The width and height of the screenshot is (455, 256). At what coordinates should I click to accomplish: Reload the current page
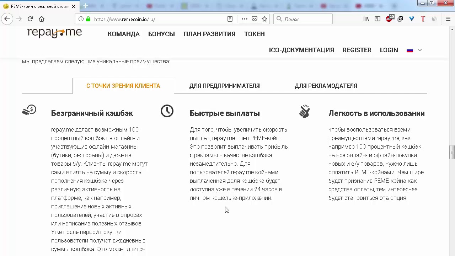tap(30, 19)
